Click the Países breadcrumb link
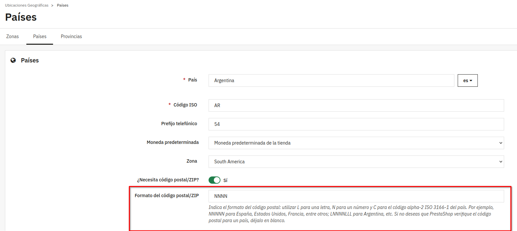Viewport: 517px width, 231px height. pyautogui.click(x=63, y=5)
